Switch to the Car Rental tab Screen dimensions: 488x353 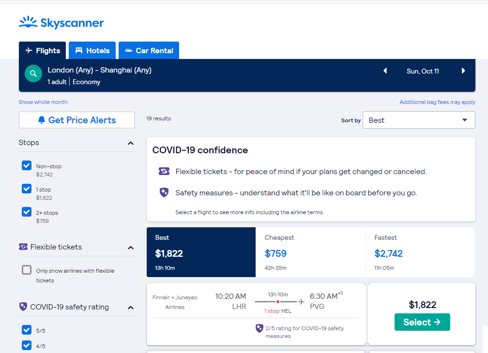coord(149,50)
